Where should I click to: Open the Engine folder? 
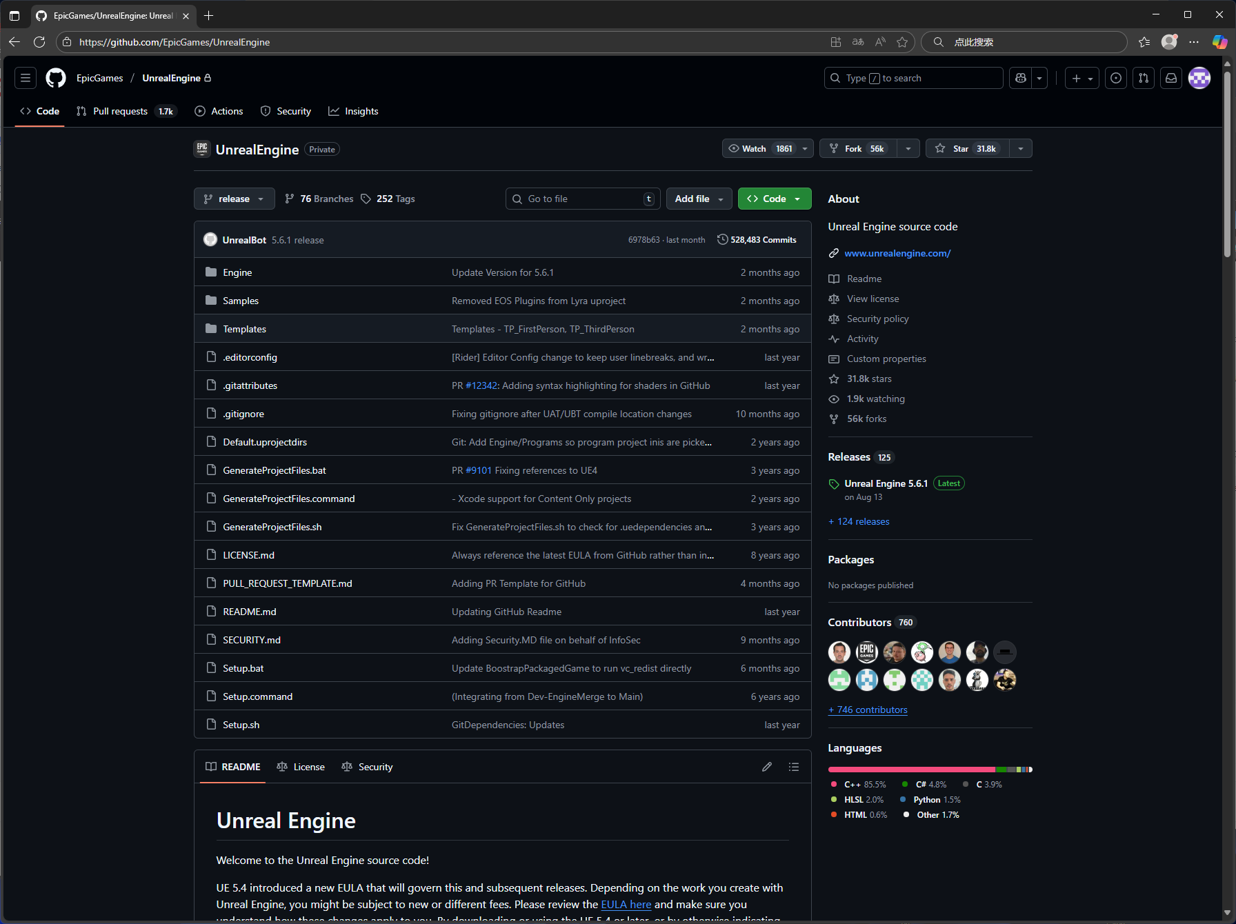pos(237,272)
